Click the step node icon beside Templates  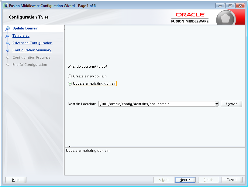point(8,36)
